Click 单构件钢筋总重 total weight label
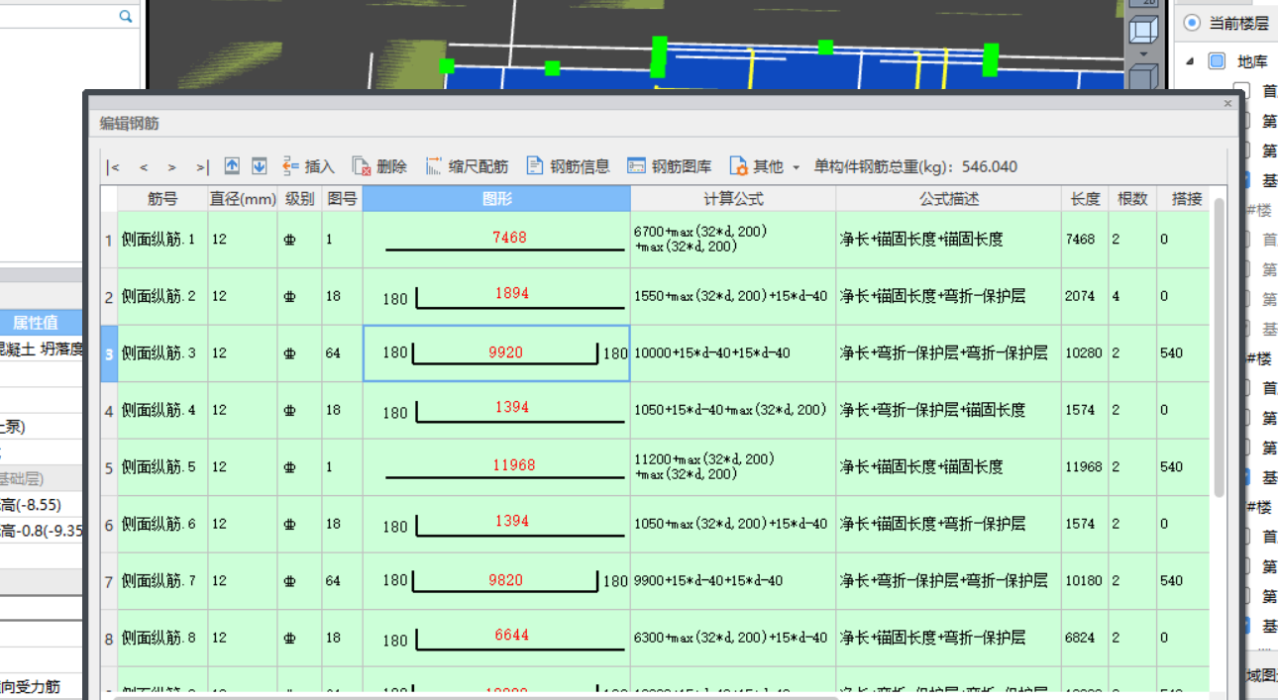1278x700 pixels. click(x=915, y=166)
